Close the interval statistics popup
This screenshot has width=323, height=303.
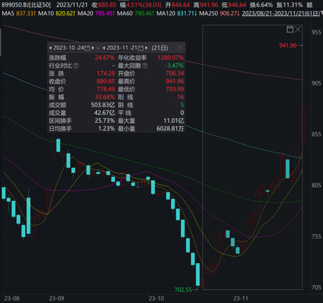[180, 48]
